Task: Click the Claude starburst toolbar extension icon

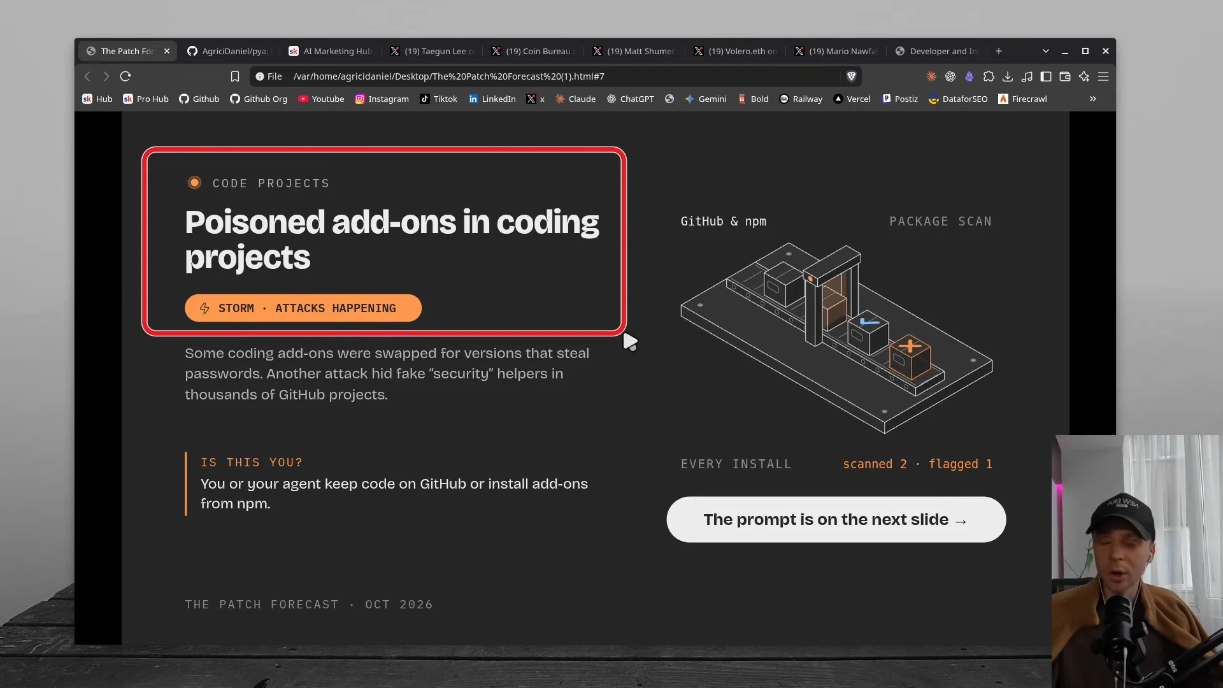Action: 931,76
